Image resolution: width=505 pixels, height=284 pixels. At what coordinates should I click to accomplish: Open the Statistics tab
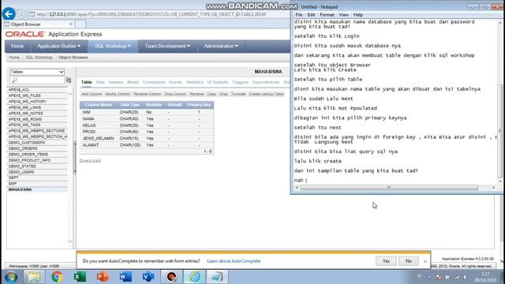(195, 82)
